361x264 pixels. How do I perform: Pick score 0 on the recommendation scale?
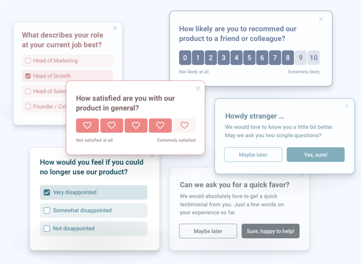pos(185,58)
